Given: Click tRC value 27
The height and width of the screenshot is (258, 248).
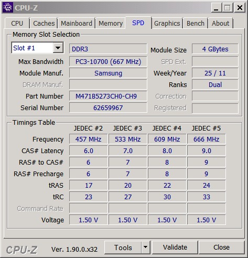Looking at the screenshot, I should point(127,197).
